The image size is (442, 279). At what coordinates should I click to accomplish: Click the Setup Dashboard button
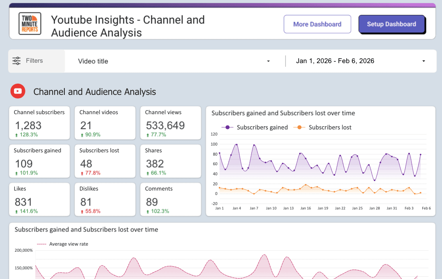point(392,24)
